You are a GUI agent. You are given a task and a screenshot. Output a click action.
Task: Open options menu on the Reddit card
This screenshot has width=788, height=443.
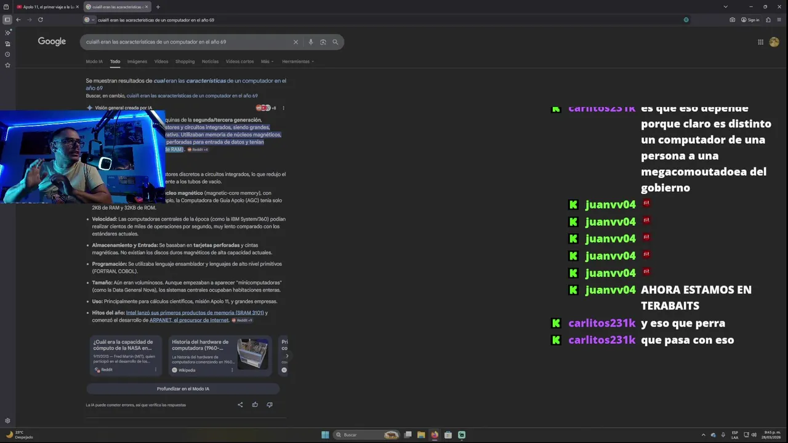coord(155,370)
